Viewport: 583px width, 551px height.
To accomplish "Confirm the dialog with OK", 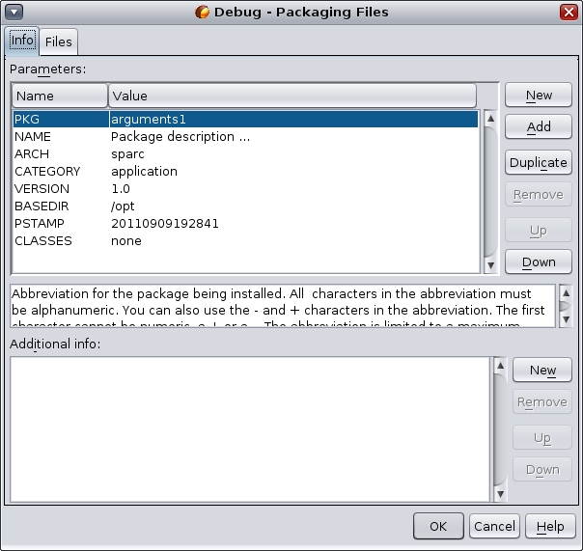I will coord(438,526).
